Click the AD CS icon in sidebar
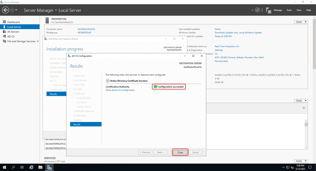316x171 pixels. point(4,36)
